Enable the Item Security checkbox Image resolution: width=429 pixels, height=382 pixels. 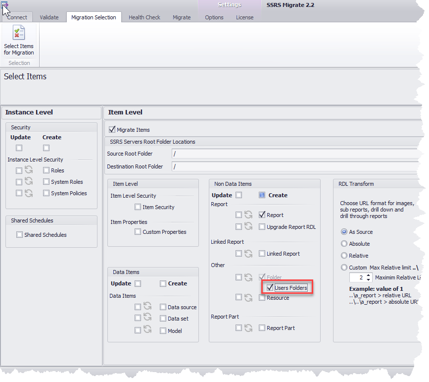(x=138, y=207)
